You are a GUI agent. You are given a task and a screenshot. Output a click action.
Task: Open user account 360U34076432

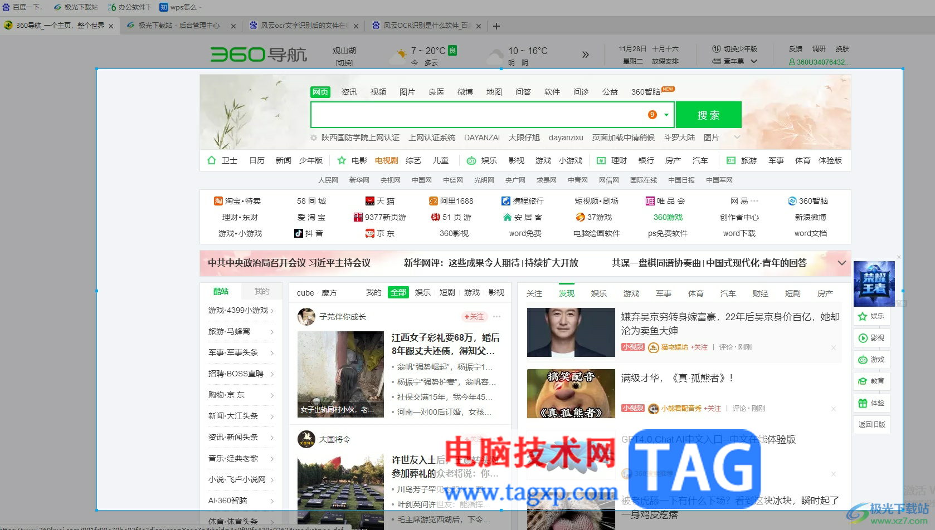[x=820, y=62]
